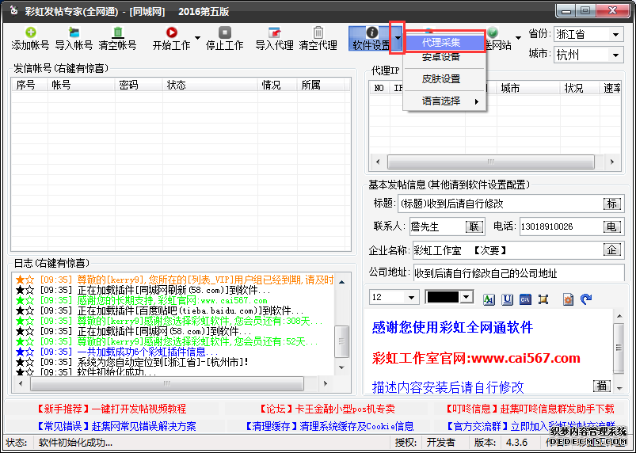Click the 密码 column header in account table
The width and height of the screenshot is (636, 453).
[x=139, y=85]
